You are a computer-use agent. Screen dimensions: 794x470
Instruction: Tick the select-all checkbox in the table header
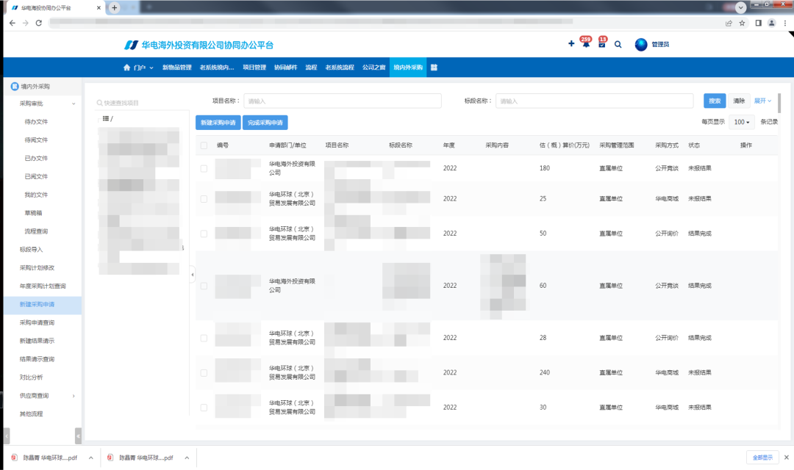coord(204,145)
